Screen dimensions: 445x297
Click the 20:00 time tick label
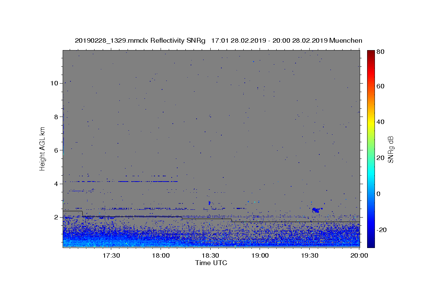359,256
